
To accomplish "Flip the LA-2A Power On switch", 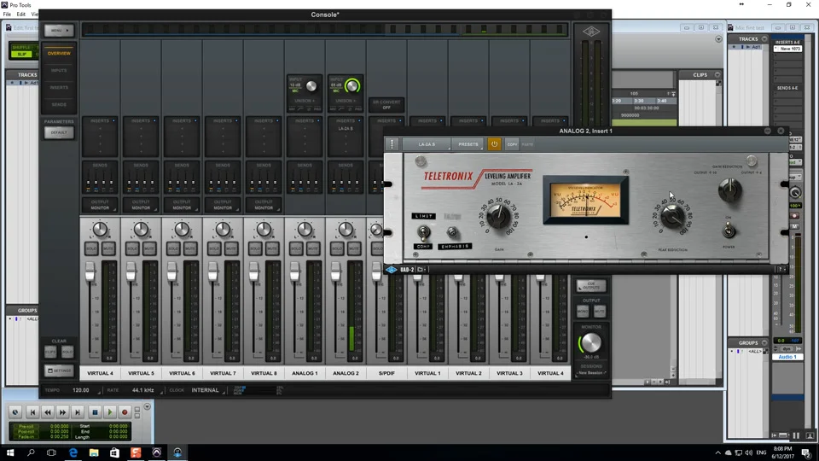I will click(x=729, y=230).
